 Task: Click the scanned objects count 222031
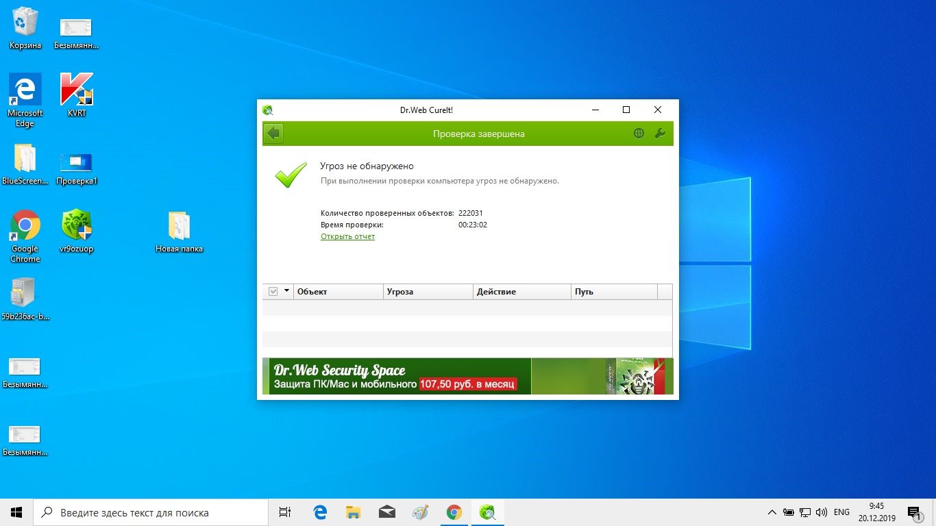(x=471, y=213)
